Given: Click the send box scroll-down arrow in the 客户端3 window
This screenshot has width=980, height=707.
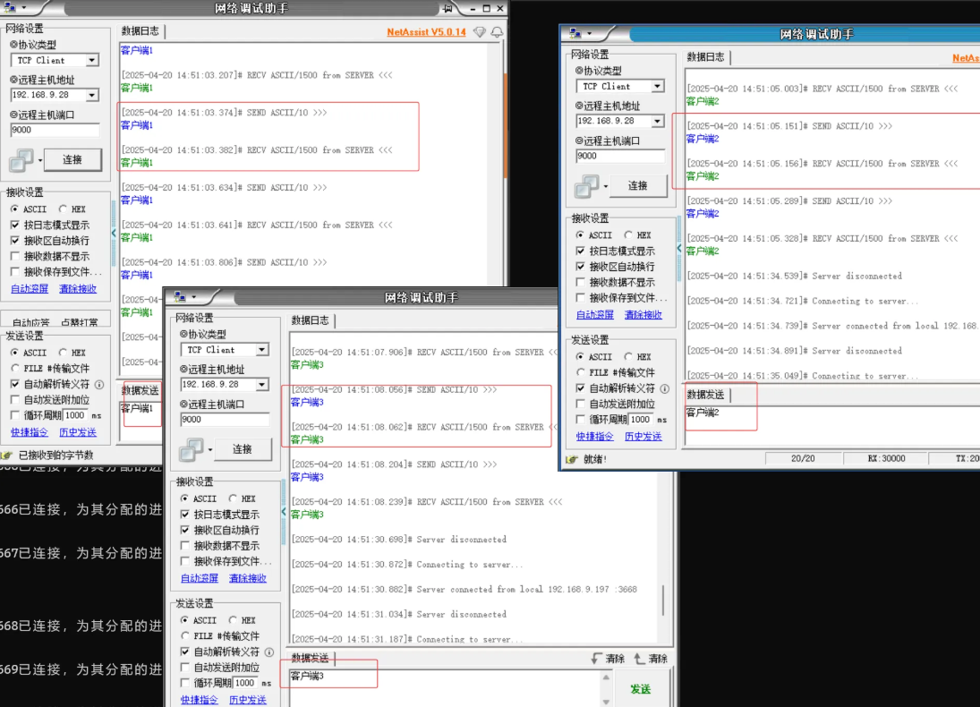Looking at the screenshot, I should tap(606, 702).
